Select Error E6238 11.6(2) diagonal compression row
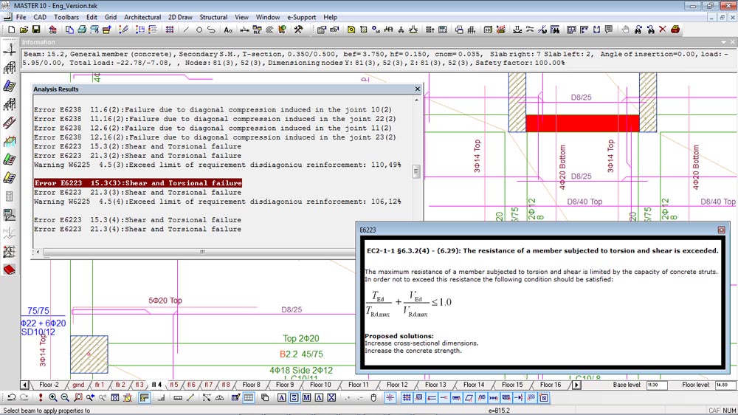Viewport: 738px width, 415px height. tap(213, 109)
